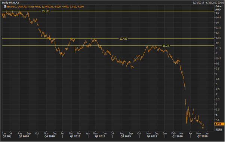Click the 9 price axis label
The image size is (225, 142).
217,74
